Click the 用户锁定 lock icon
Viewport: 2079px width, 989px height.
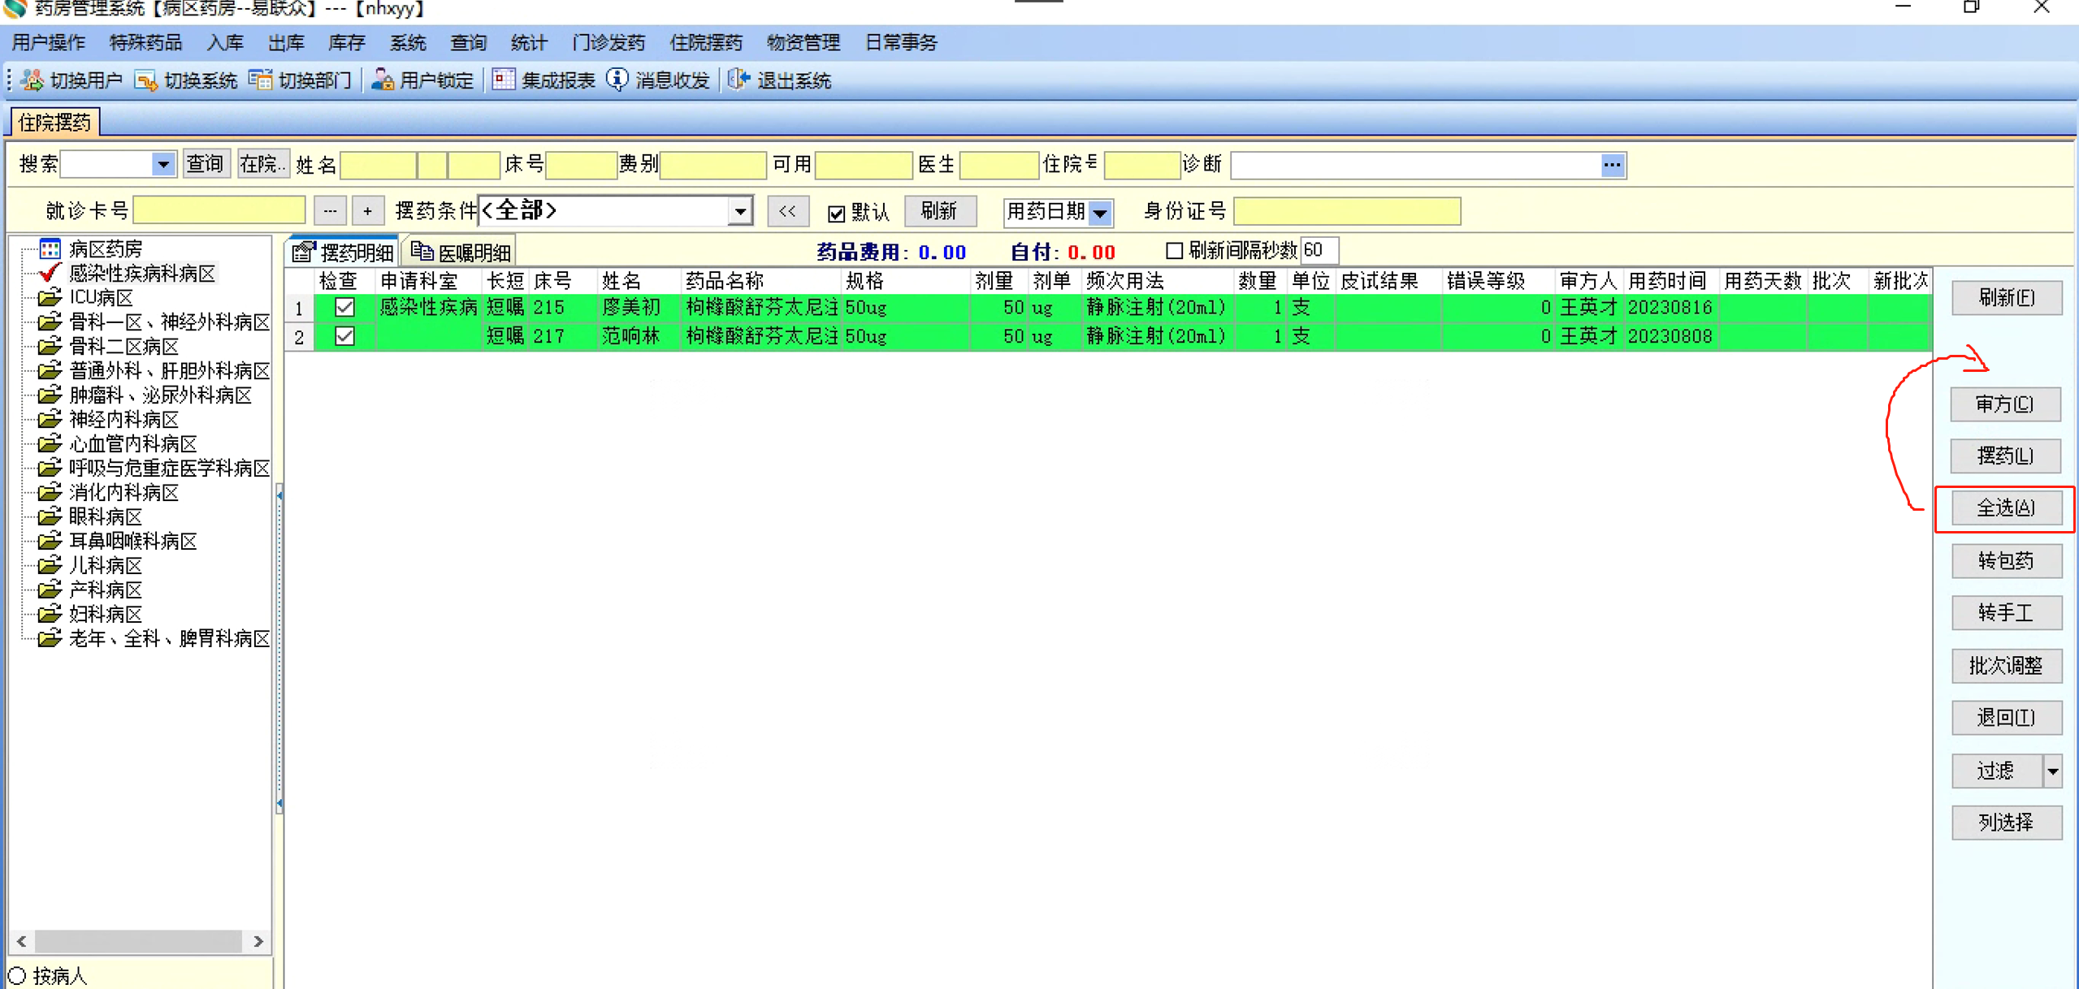[382, 80]
